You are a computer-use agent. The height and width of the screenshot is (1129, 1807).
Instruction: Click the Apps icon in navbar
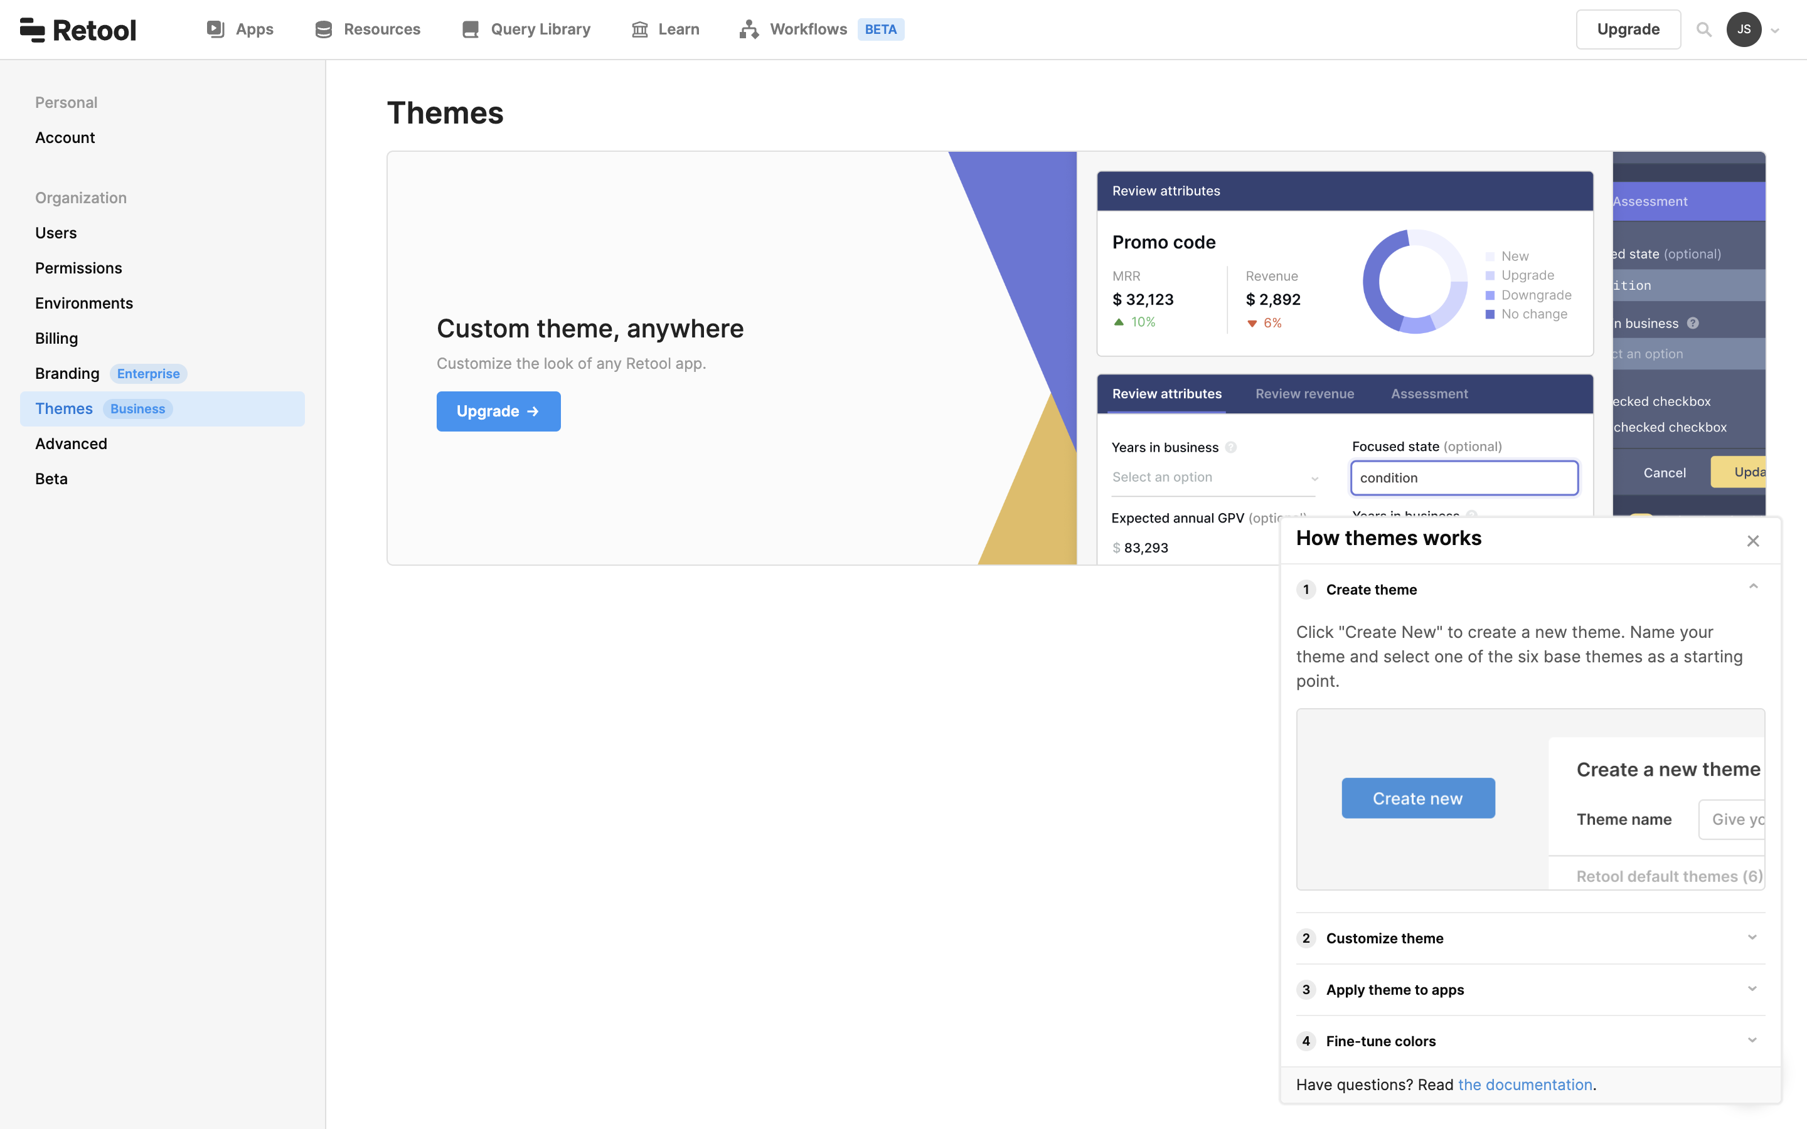point(216,29)
